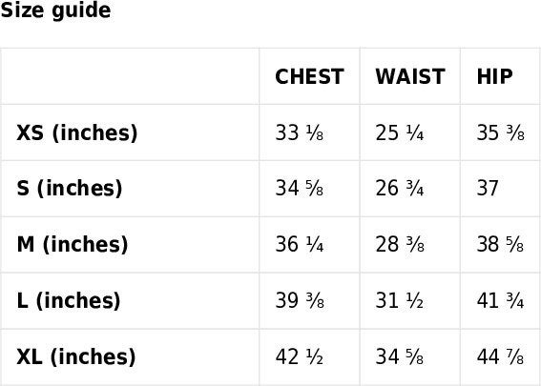541x386 pixels.
Task: Click the XS (inches) row label
Action: coord(77,133)
